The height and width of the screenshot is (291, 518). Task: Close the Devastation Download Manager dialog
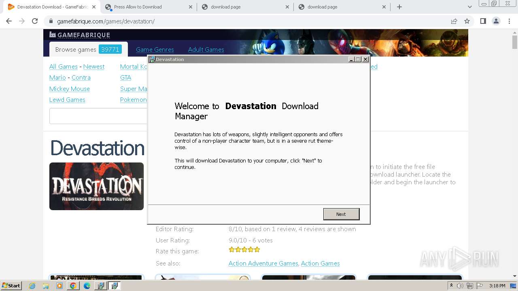(x=365, y=59)
